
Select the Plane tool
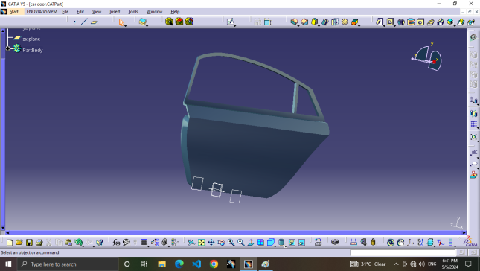95,22
